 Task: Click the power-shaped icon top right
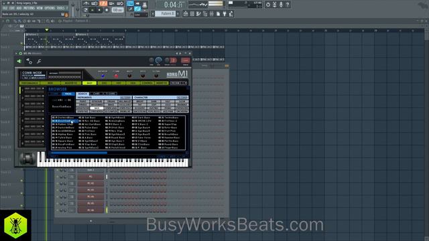tap(268, 5)
